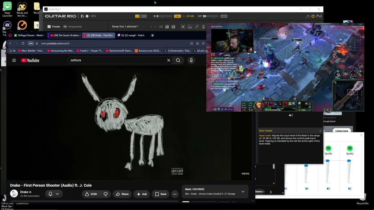Image resolution: width=374 pixels, height=210 pixels.
Task: Share the Drake video
Action: pyautogui.click(x=122, y=194)
